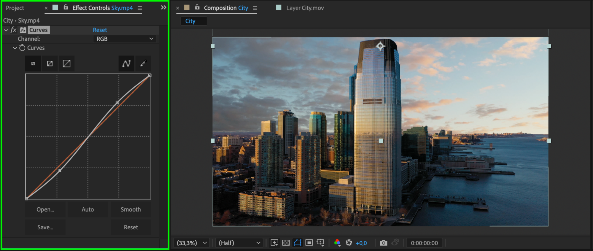Set the curve graph to large size

[66, 63]
